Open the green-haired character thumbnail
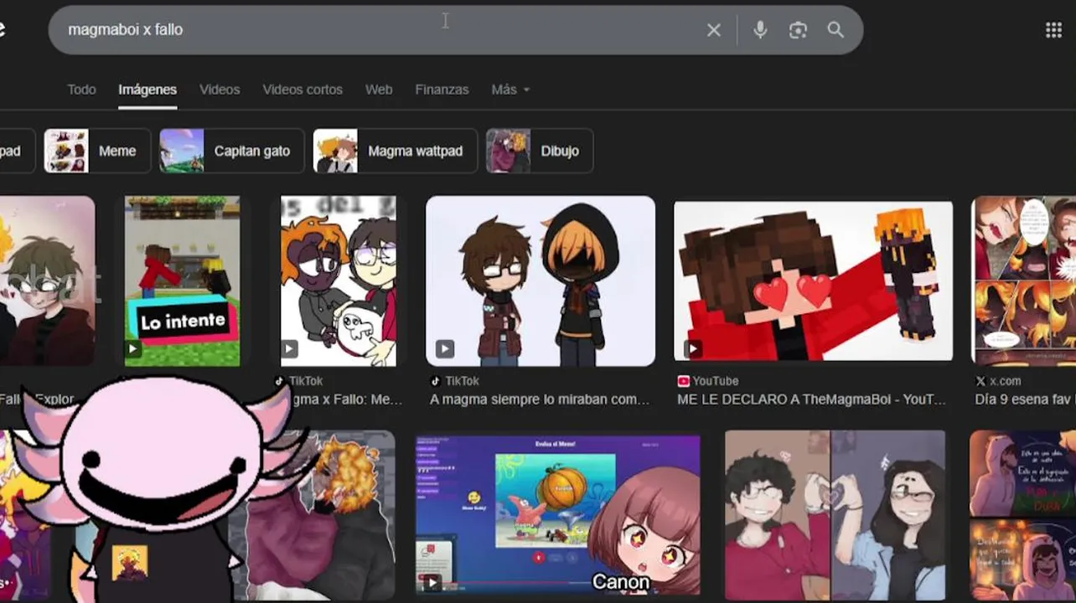1076x603 pixels. point(47,281)
